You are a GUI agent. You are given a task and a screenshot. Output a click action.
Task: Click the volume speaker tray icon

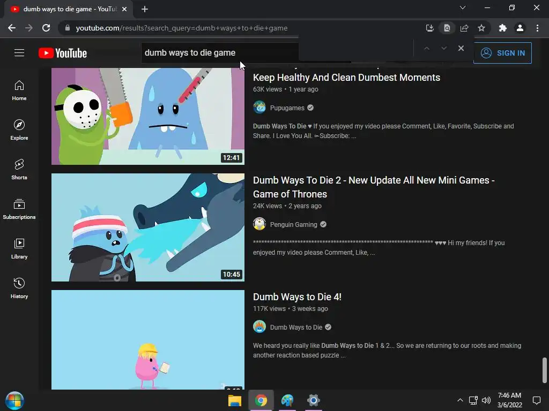(x=486, y=400)
